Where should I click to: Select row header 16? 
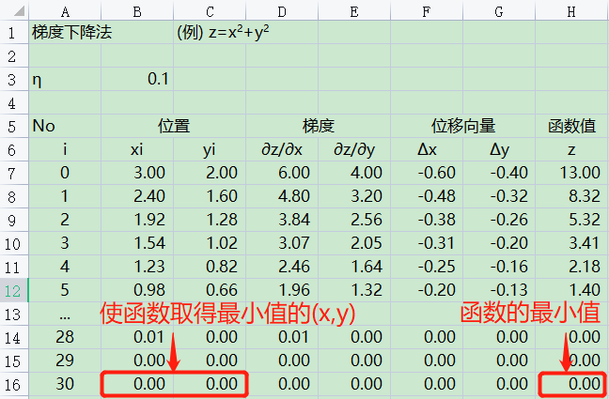[x=13, y=383]
